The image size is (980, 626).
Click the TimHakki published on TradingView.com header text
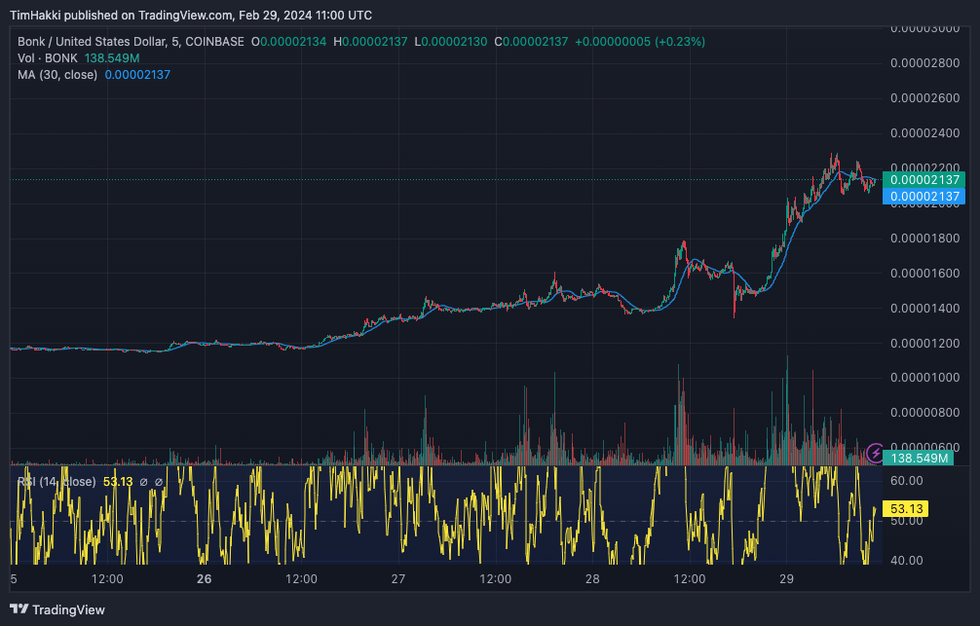pyautogui.click(x=191, y=15)
